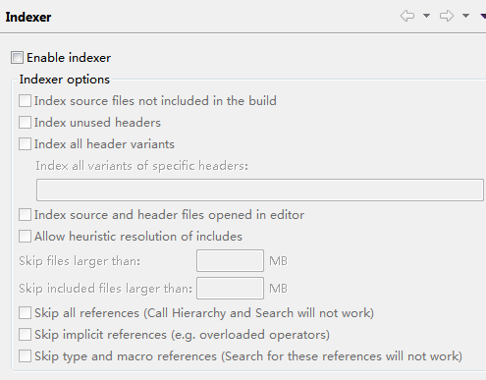
Task: Toggle Skip implicit references checkbox
Action: point(25,335)
